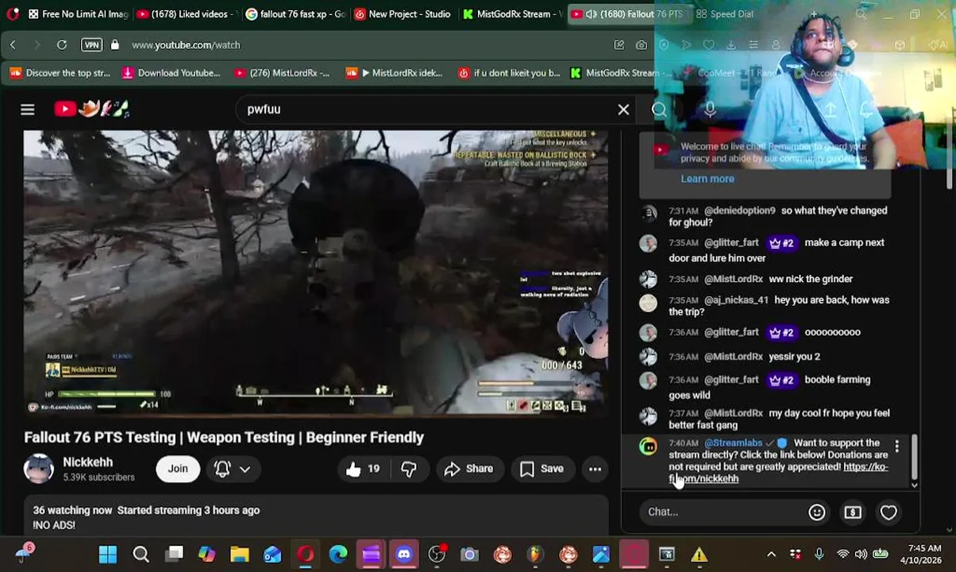
Task: Switch to the MistGodRx Stream tab
Action: pos(511,14)
